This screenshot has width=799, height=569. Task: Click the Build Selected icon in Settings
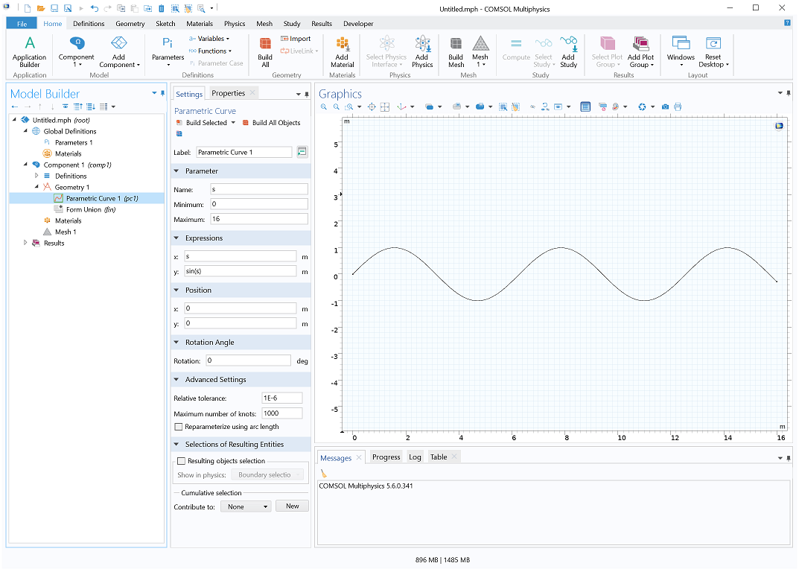(x=179, y=123)
